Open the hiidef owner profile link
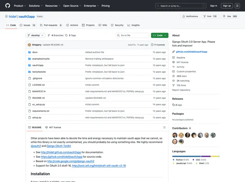This screenshot has width=245, height=182. [x=13, y=17]
